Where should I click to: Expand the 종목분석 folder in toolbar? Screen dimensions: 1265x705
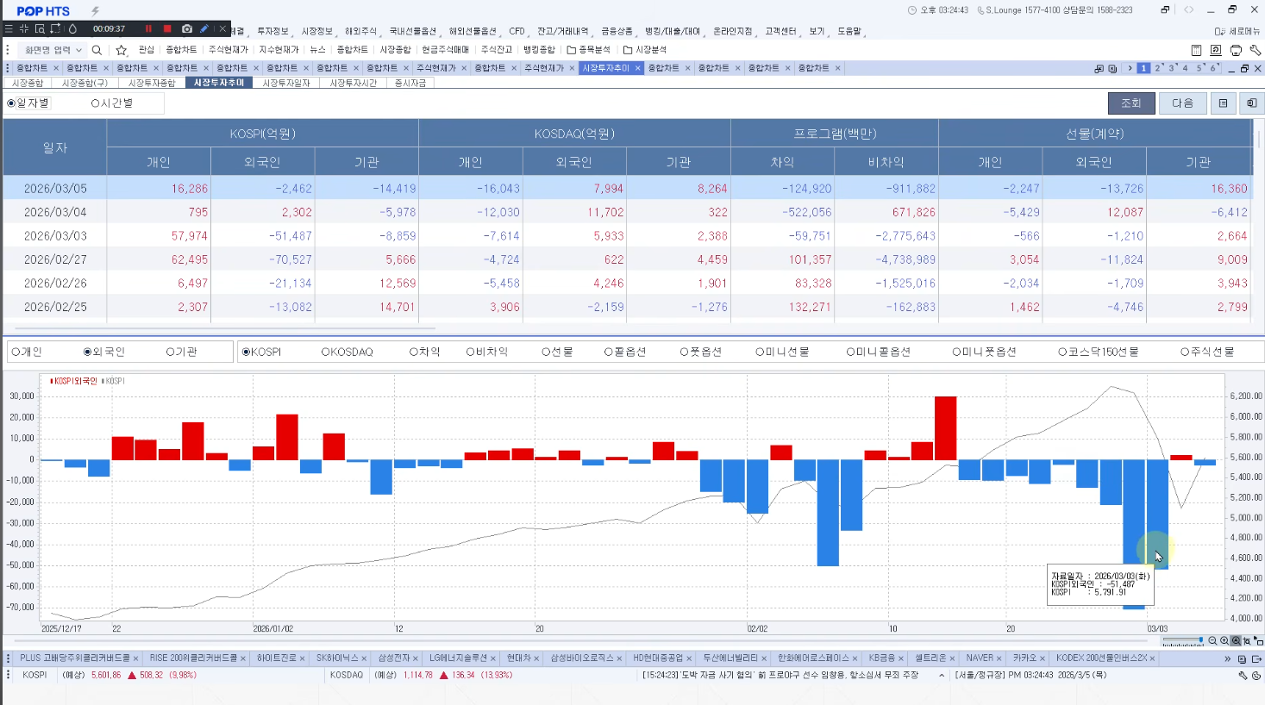[588, 50]
